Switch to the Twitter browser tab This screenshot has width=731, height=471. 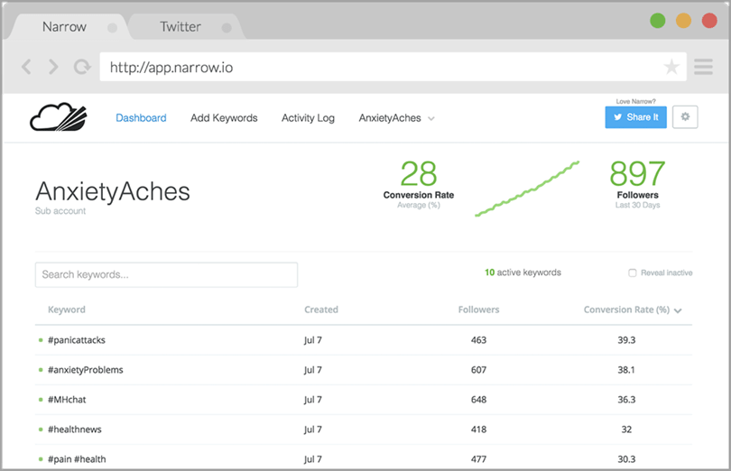[x=180, y=26]
